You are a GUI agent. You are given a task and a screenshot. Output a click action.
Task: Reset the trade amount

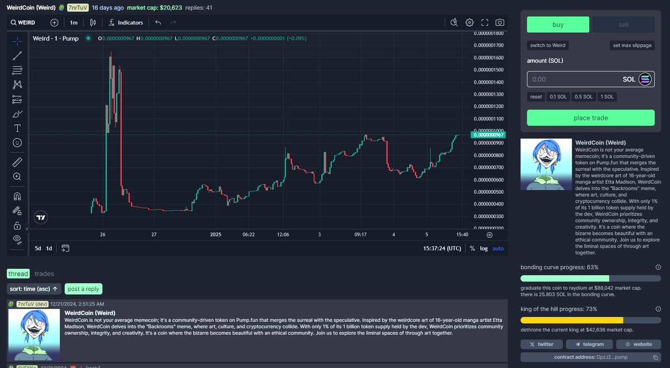[x=536, y=97]
